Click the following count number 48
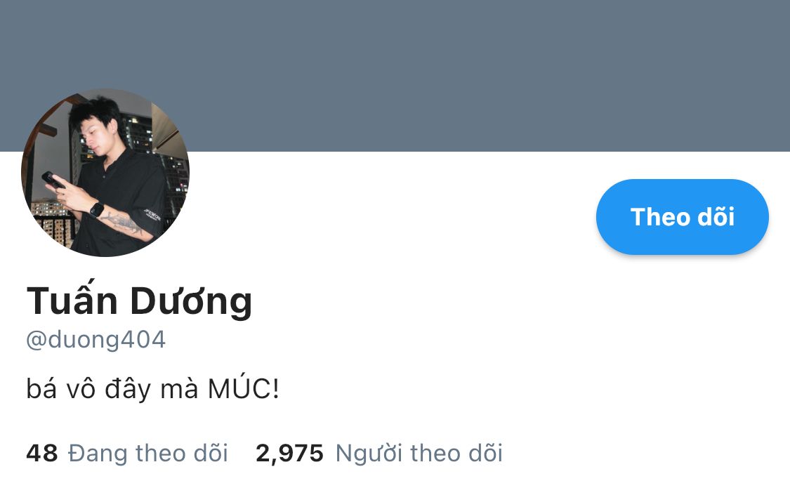Screen dimensions: 790x481 42,454
